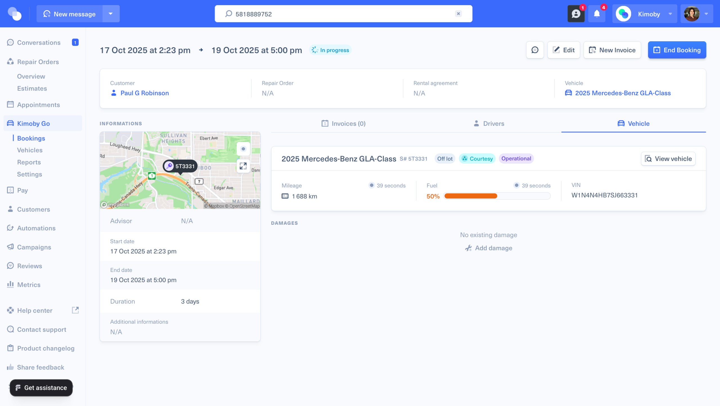Switch to the Invoices (0) tab

(x=343, y=124)
